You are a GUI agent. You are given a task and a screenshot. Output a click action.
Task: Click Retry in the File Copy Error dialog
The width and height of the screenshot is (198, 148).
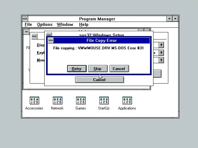click(77, 68)
